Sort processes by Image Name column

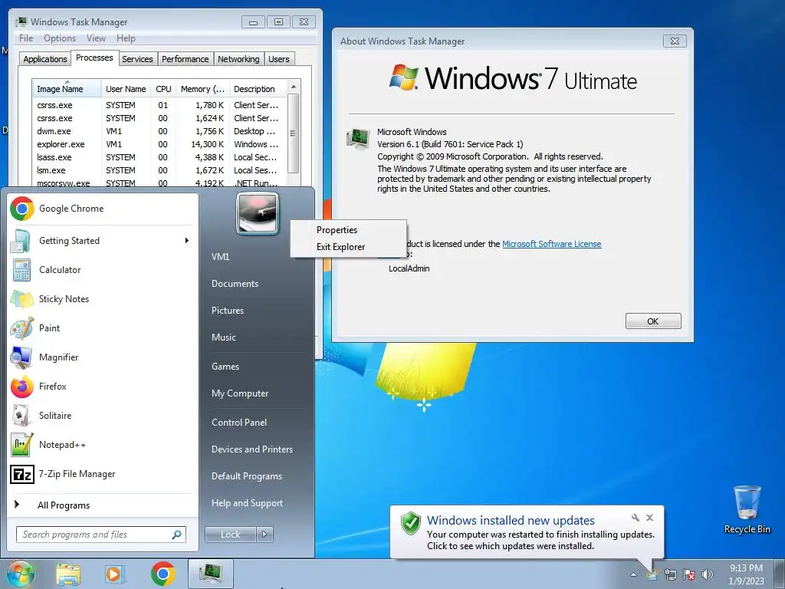tap(67, 89)
